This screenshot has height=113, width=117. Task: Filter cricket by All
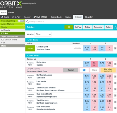tap(69, 27)
